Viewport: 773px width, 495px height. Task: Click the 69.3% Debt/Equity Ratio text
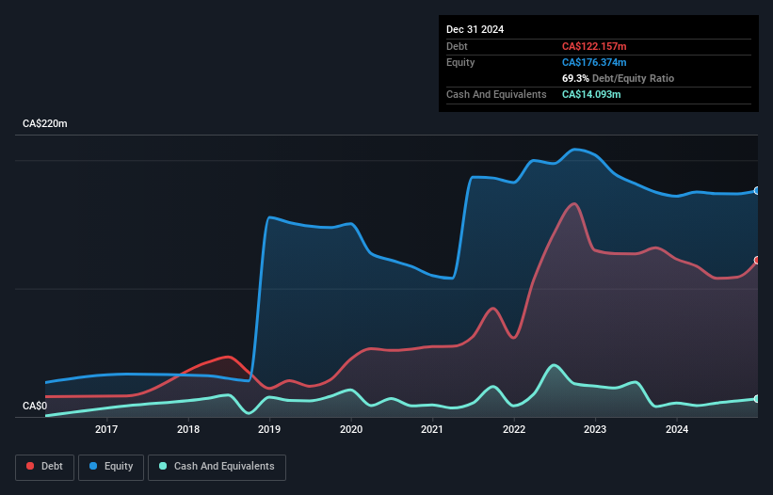point(618,78)
